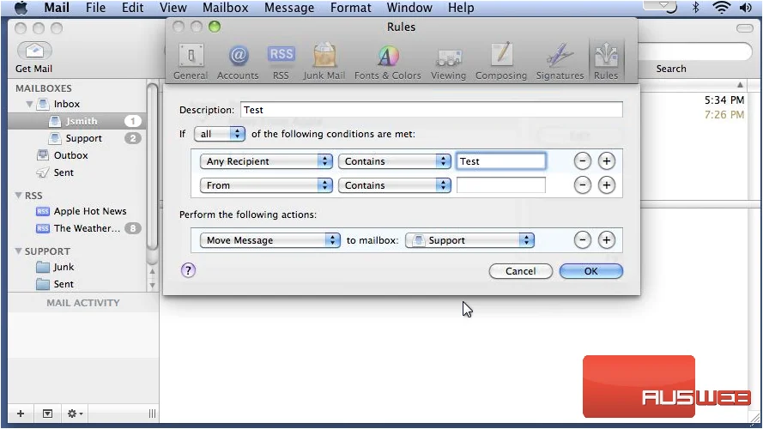This screenshot has width=763, height=429.
Task: Open the Window menu
Action: click(x=409, y=8)
